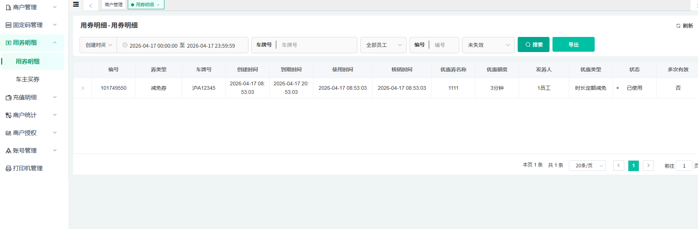Screen dimensions: 698x229
Task: Click the 账号管理 user icon
Action: 9,151
